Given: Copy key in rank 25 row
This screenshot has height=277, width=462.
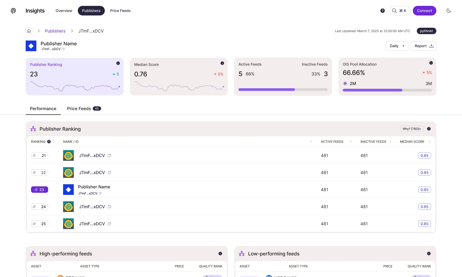Looking at the screenshot, I should coord(109,224).
